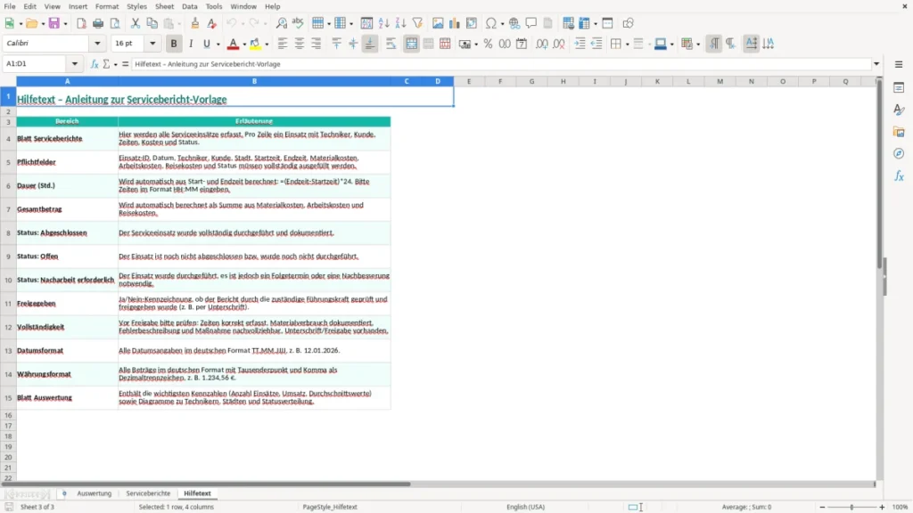This screenshot has height=513, width=913.
Task: Switch to the Auswertung sheet tab
Action: point(94,493)
